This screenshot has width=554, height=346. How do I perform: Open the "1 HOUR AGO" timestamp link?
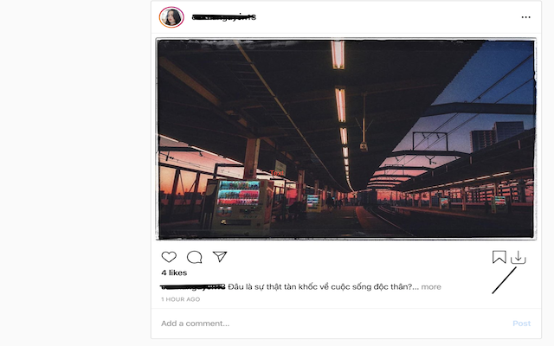(x=180, y=299)
